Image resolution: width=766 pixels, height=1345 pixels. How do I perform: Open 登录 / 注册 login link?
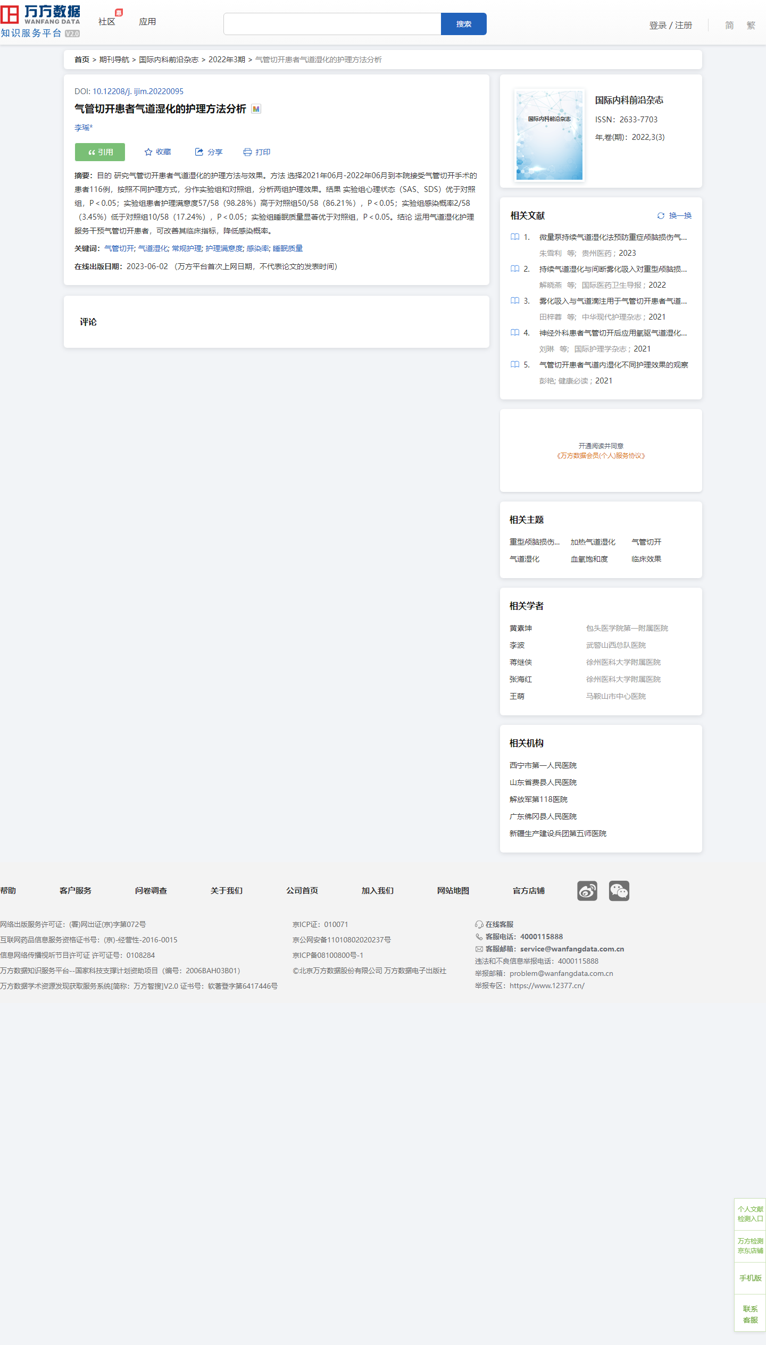671,25
